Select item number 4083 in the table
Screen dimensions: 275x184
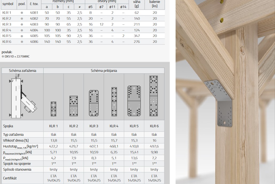pos(34,24)
